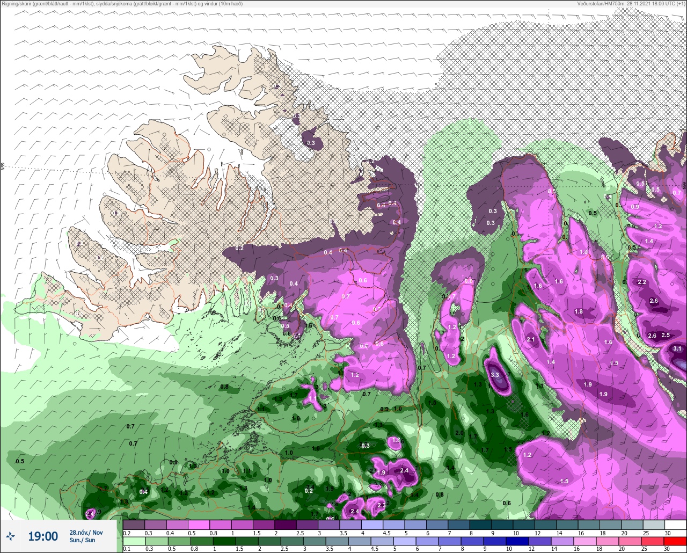Click the 'Sun./ Sun' weekday text
Image resolution: width=687 pixels, height=553 pixels.
(x=82, y=540)
